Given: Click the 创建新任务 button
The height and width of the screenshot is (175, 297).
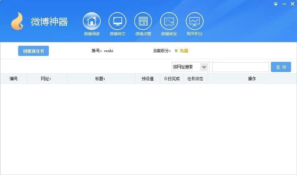Looking at the screenshot, I should (34, 51).
